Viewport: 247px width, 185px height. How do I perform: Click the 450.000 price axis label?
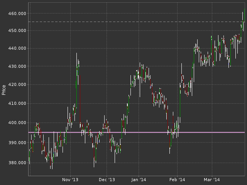coord(17,30)
